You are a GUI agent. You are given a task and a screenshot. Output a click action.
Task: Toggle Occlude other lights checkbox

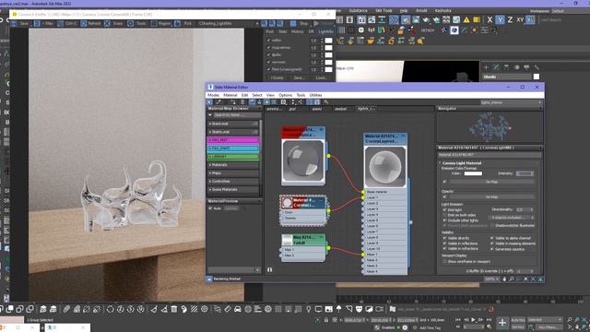[444, 220]
